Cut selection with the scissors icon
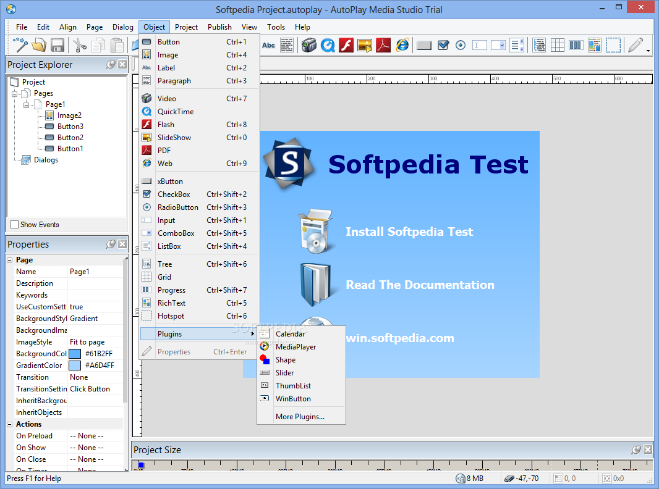Image resolution: width=659 pixels, height=489 pixels. pos(79,45)
